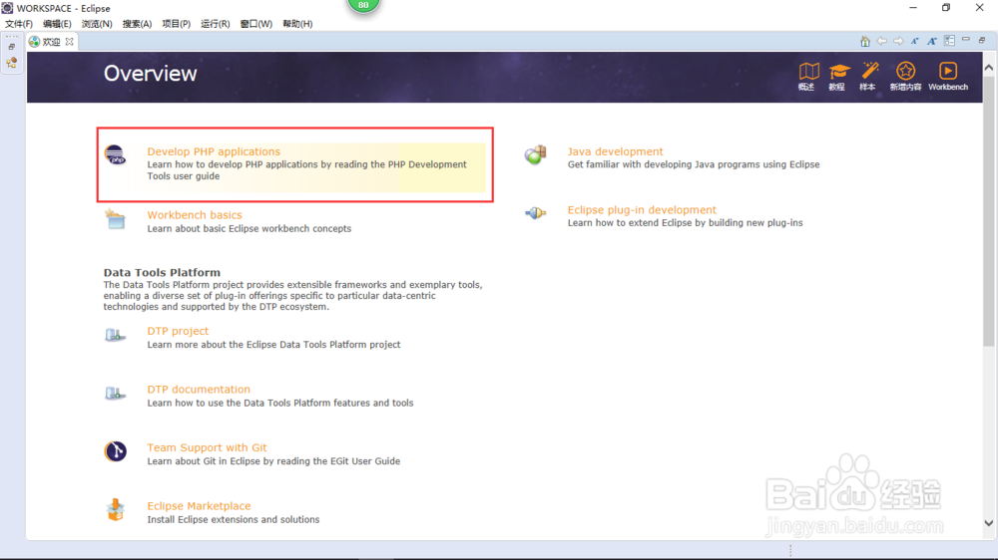Open the 教程 tutorials graduation cap icon
998x560 pixels.
tap(838, 77)
